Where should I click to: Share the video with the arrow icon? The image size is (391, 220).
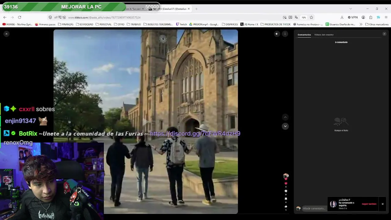tap(286, 207)
